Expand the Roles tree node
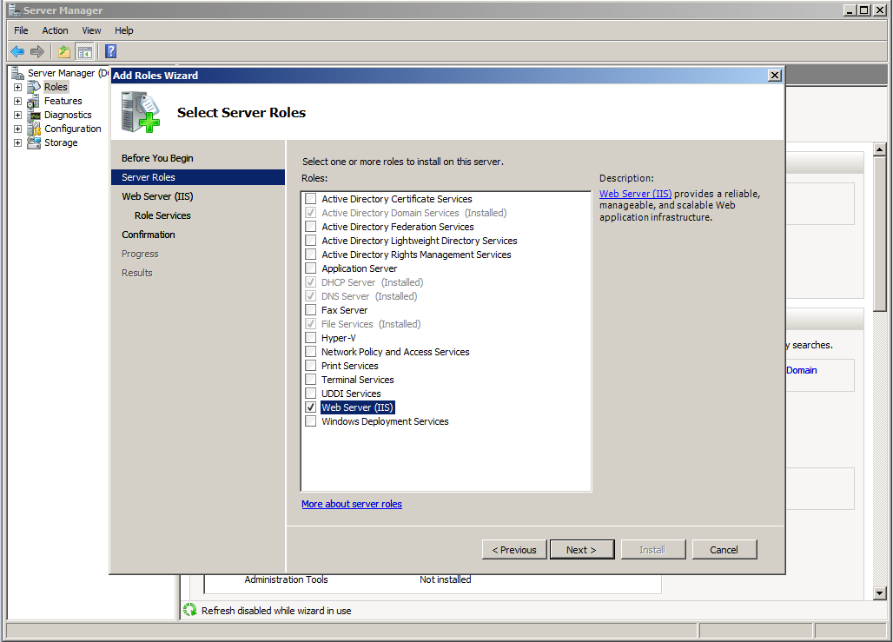The width and height of the screenshot is (893, 642). point(17,87)
